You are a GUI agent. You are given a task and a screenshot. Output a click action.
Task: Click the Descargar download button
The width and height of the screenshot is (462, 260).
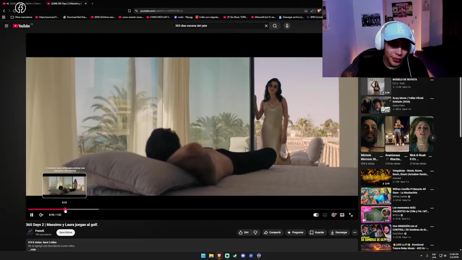[339, 233]
